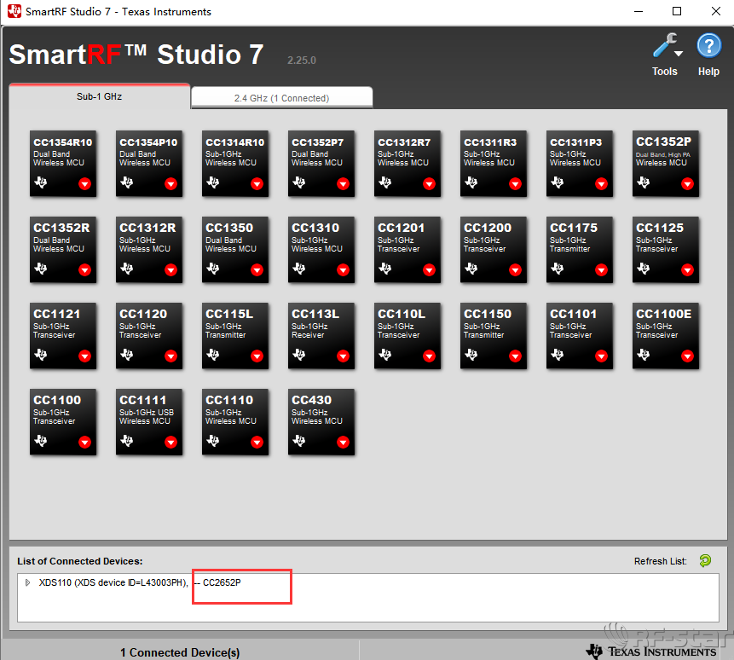734x660 pixels.
Task: Click the SmartRF Studio app icon in title bar
Action: tap(14, 12)
